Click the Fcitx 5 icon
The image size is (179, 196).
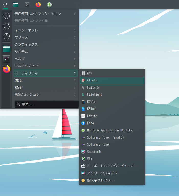point(83,87)
